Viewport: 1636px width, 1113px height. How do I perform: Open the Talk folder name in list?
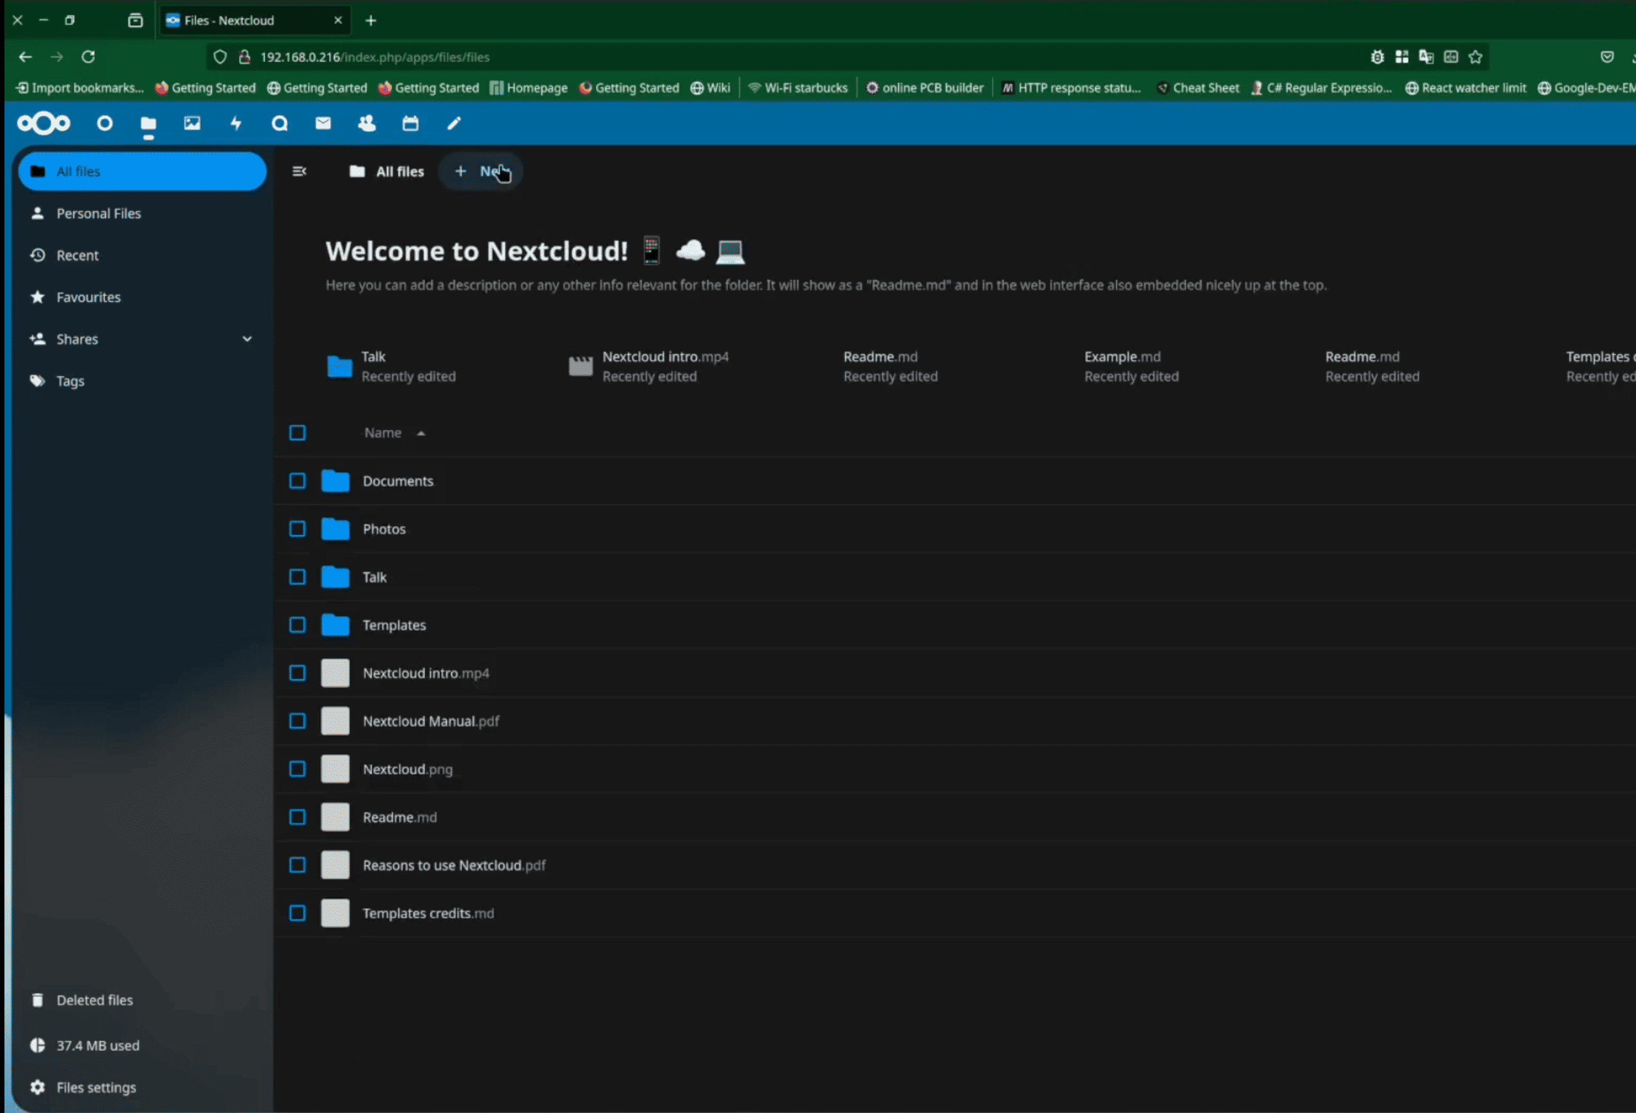pyautogui.click(x=374, y=577)
